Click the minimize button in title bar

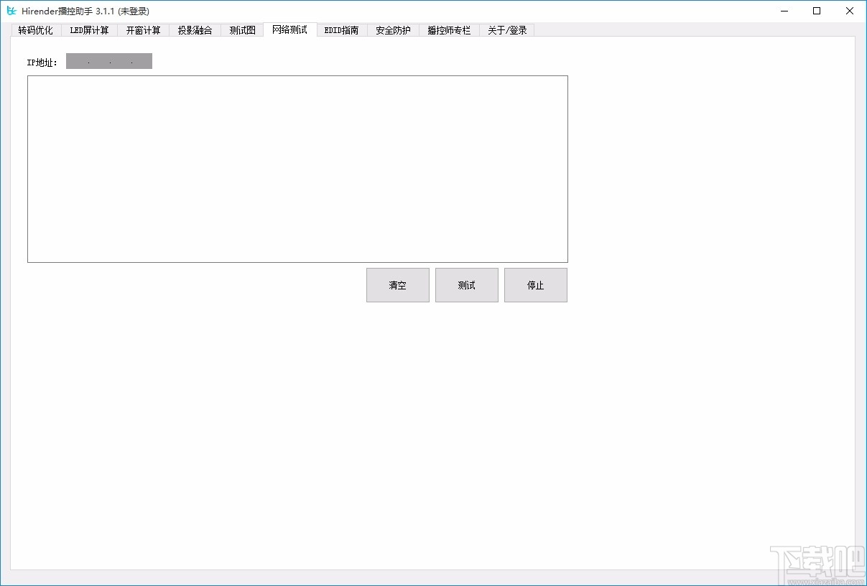click(784, 11)
